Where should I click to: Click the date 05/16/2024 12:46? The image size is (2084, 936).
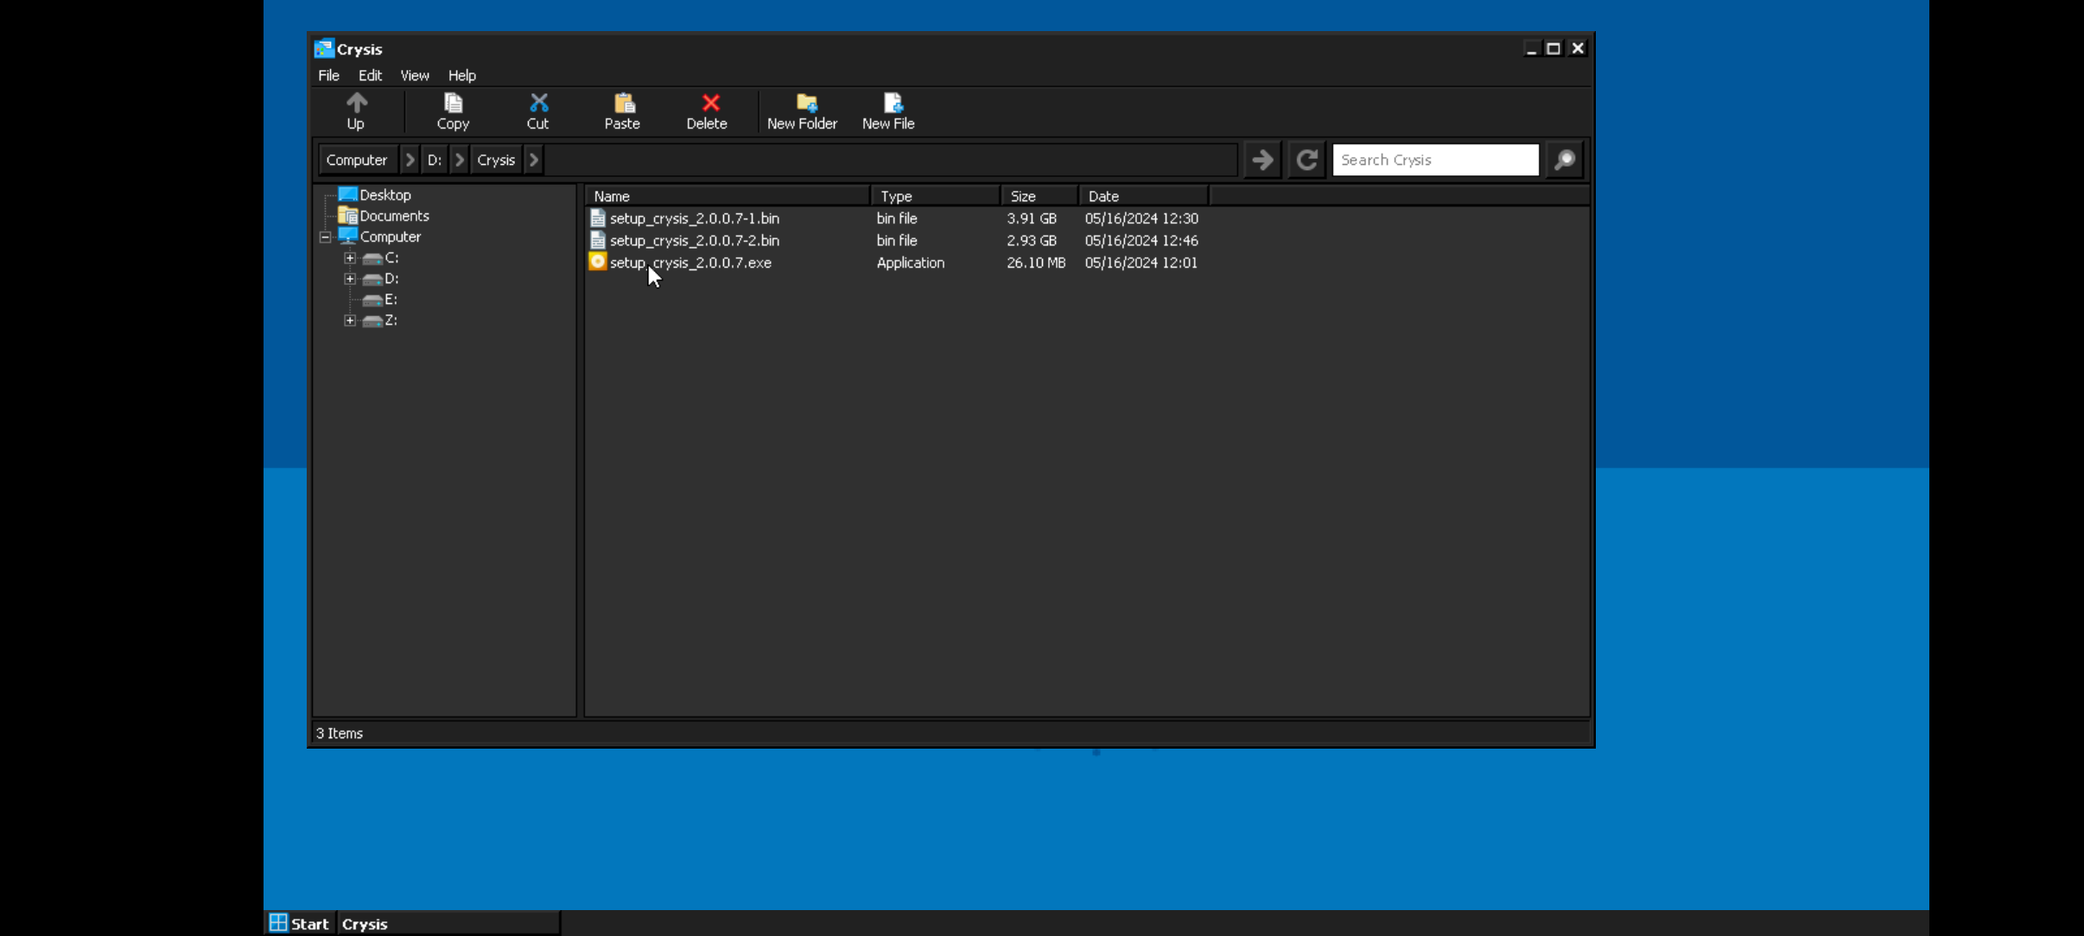tap(1141, 241)
